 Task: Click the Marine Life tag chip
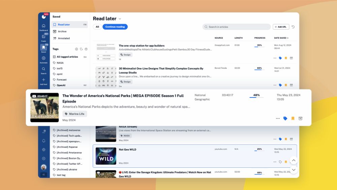tap(74, 114)
